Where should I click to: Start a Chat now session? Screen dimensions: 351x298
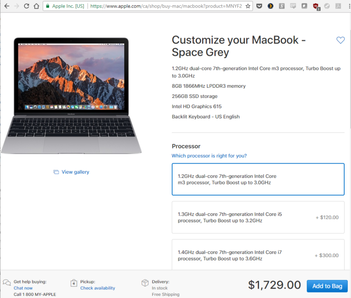[23, 288]
